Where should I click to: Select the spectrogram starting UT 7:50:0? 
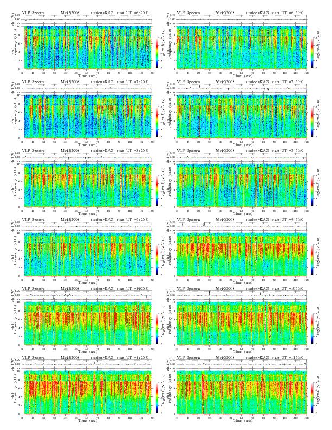click(x=241, y=117)
